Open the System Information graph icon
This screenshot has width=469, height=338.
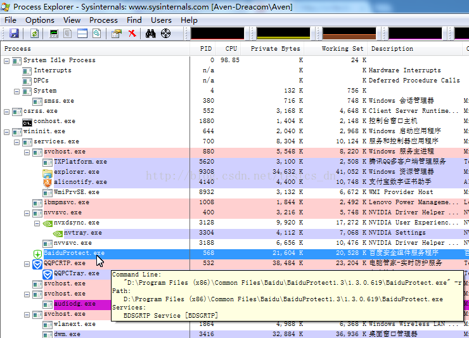tap(54, 33)
